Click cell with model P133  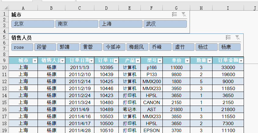[152, 75]
